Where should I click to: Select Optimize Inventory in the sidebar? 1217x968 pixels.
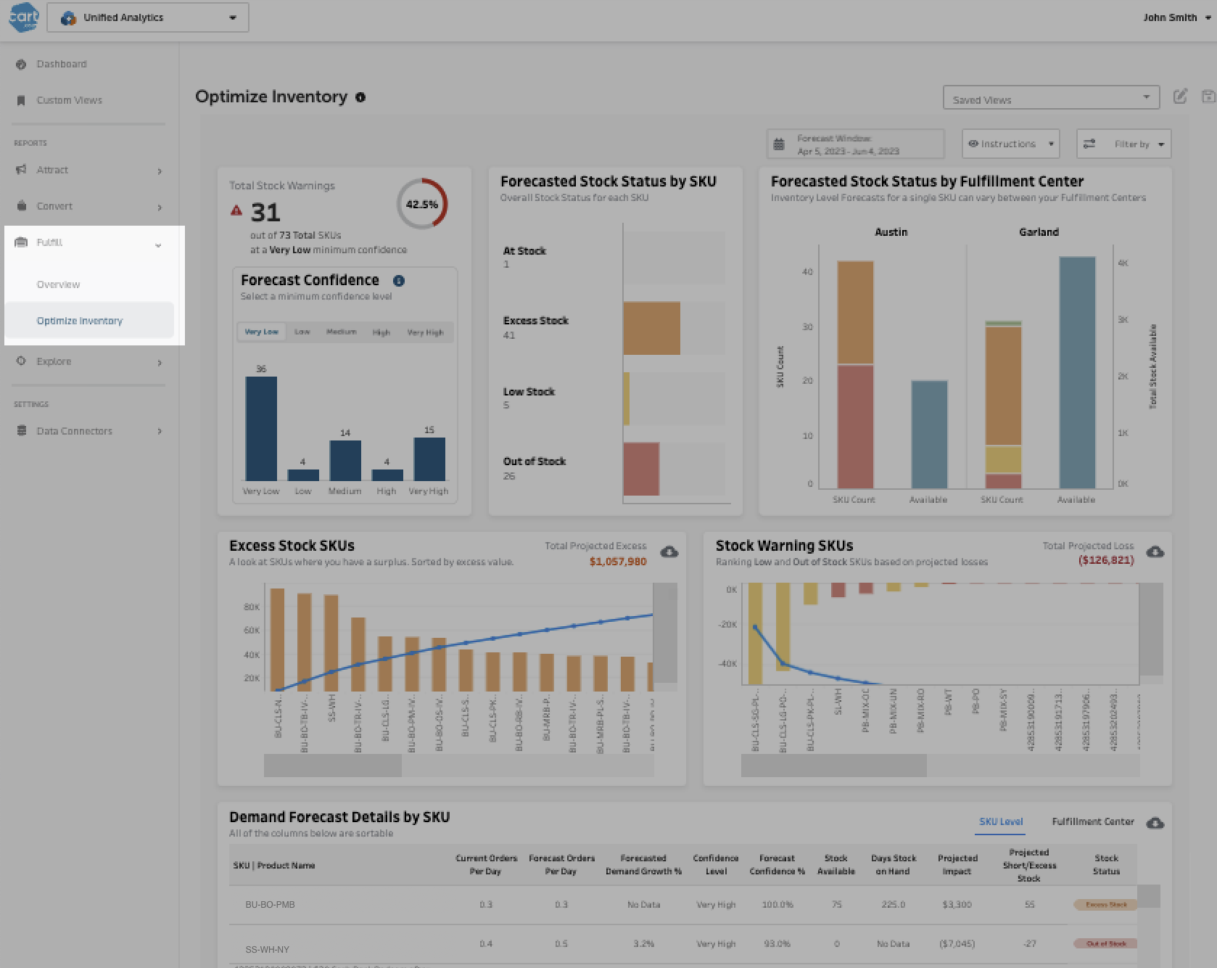tap(89, 321)
